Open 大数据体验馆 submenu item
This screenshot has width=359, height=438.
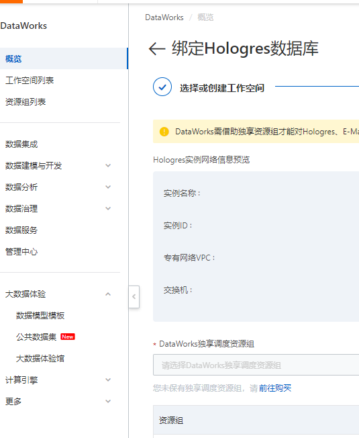(40, 358)
